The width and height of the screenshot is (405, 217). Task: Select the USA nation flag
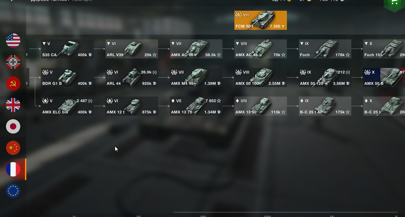pyautogui.click(x=13, y=41)
